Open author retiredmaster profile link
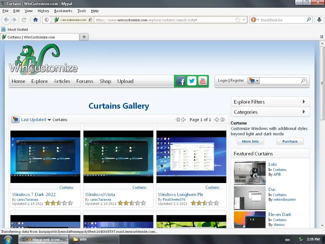Screen dimensions: 325x244 click(285, 200)
